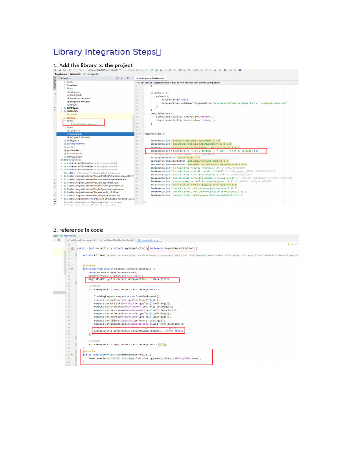Click '1. Add the library to the project'
The width and height of the screenshot is (352, 469).
pyautogui.click(x=93, y=65)
